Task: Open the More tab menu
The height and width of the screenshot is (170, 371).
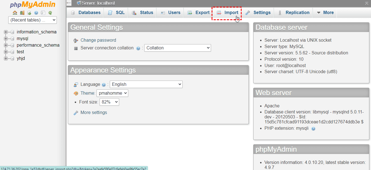Action: click(325, 13)
